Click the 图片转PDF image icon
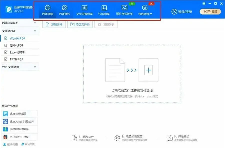The height and width of the screenshot is (149, 225). pos(6,45)
